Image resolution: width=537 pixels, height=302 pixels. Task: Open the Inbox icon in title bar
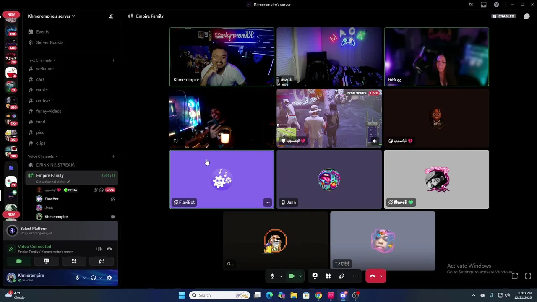[484, 5]
